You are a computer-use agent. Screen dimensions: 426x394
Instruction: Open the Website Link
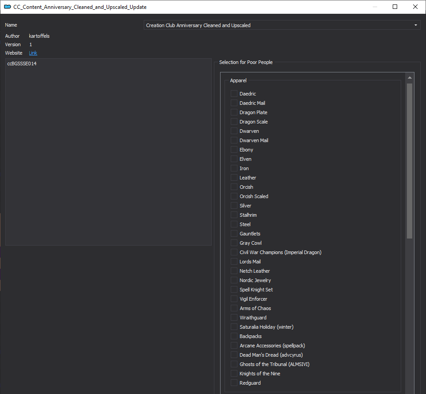(x=33, y=53)
